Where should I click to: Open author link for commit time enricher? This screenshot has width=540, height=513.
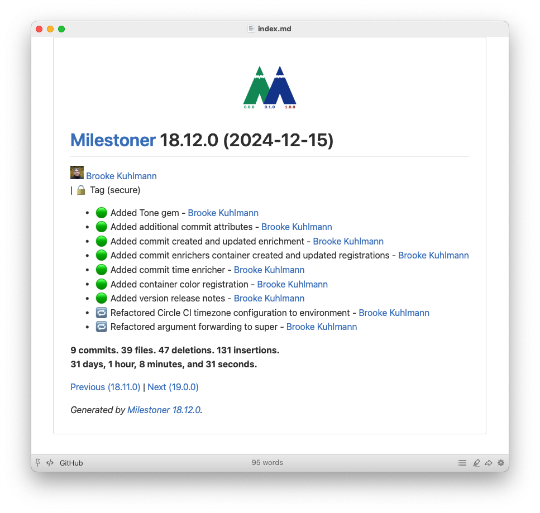(269, 270)
